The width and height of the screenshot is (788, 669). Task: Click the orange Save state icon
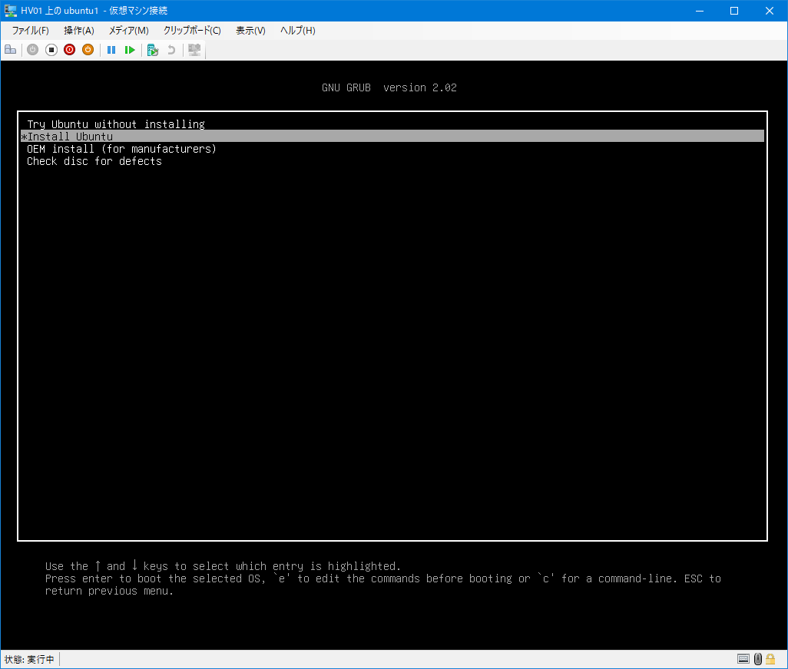click(x=88, y=50)
